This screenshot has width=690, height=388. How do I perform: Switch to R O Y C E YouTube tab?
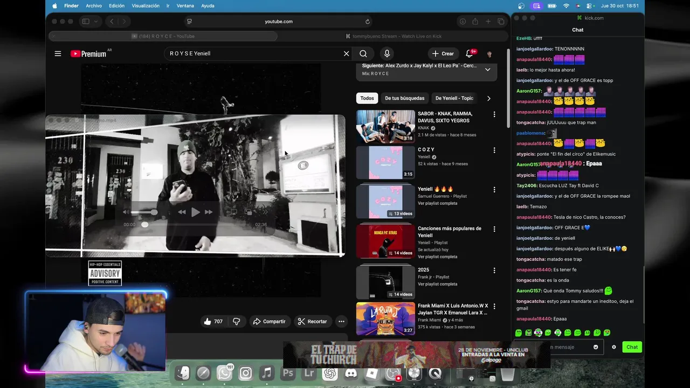point(163,36)
